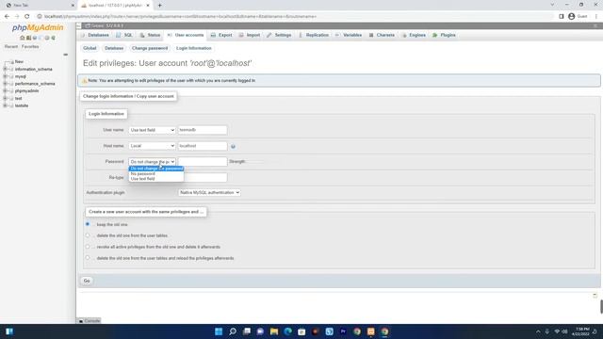Open Guest profile menu
Viewport: 603px width, 339px height.
(x=578, y=17)
